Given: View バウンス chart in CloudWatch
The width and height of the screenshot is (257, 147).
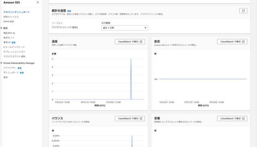Looking at the screenshot, I should 130,119.
